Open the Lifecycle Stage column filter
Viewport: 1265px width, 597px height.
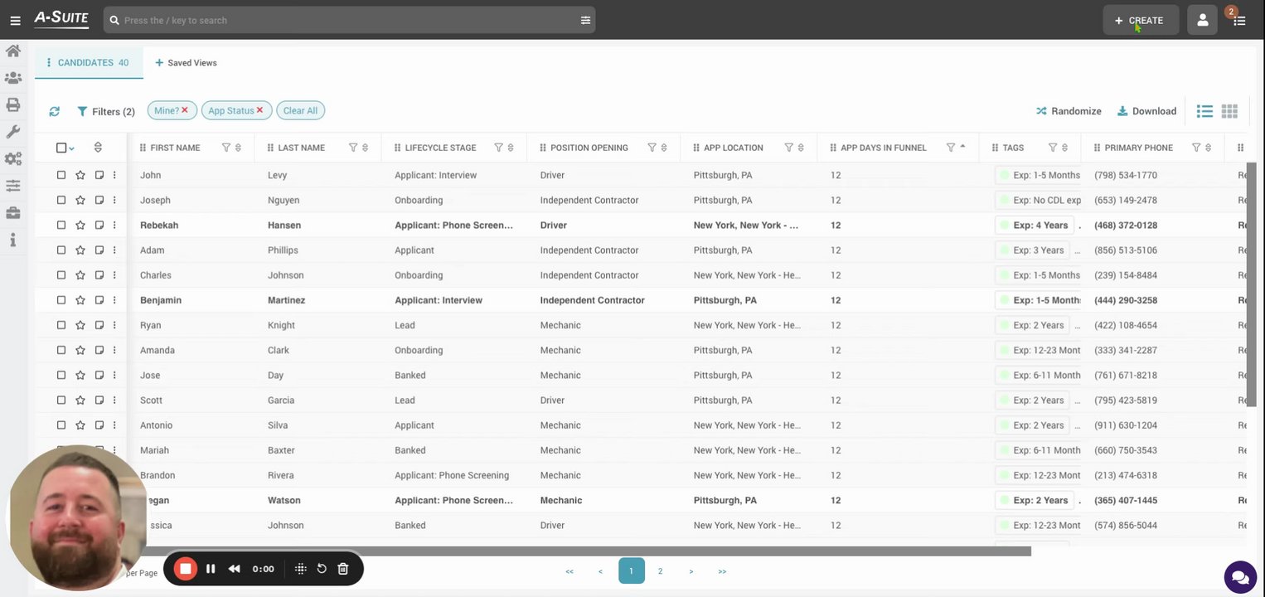tap(498, 148)
